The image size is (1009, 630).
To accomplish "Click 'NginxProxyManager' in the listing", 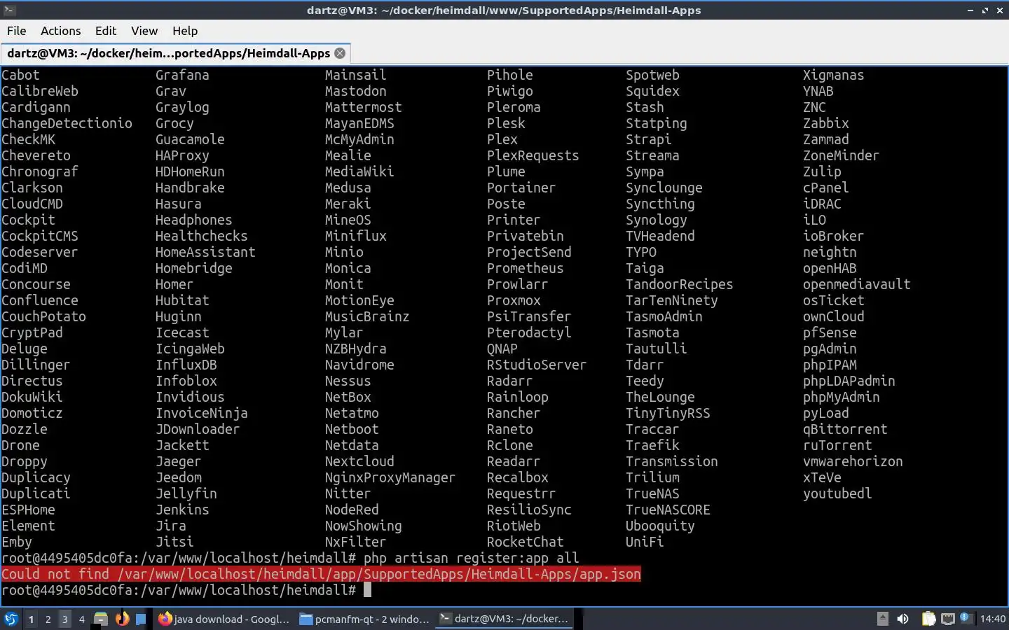I will click(x=390, y=477).
